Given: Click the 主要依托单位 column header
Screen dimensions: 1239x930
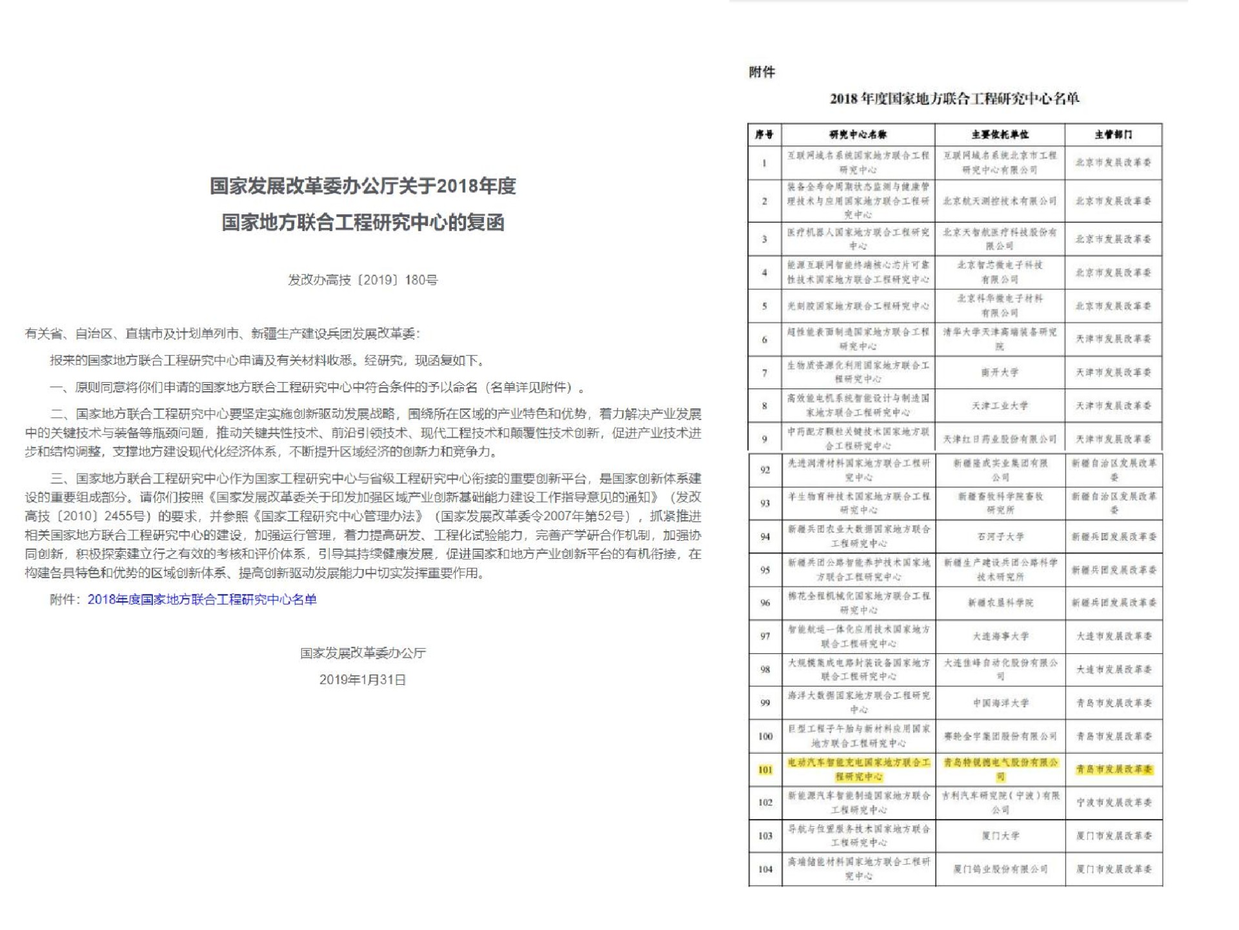Looking at the screenshot, I should click(x=1000, y=134).
